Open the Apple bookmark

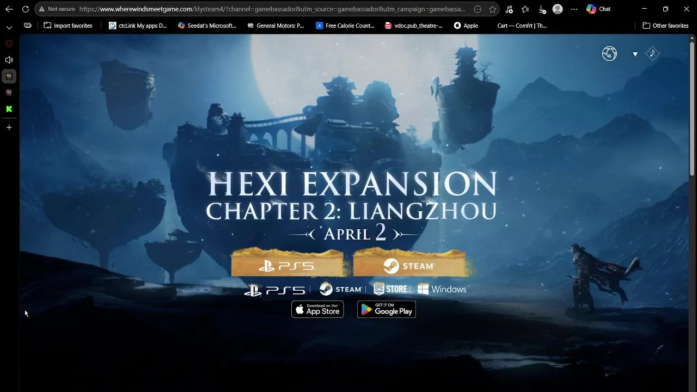click(466, 26)
